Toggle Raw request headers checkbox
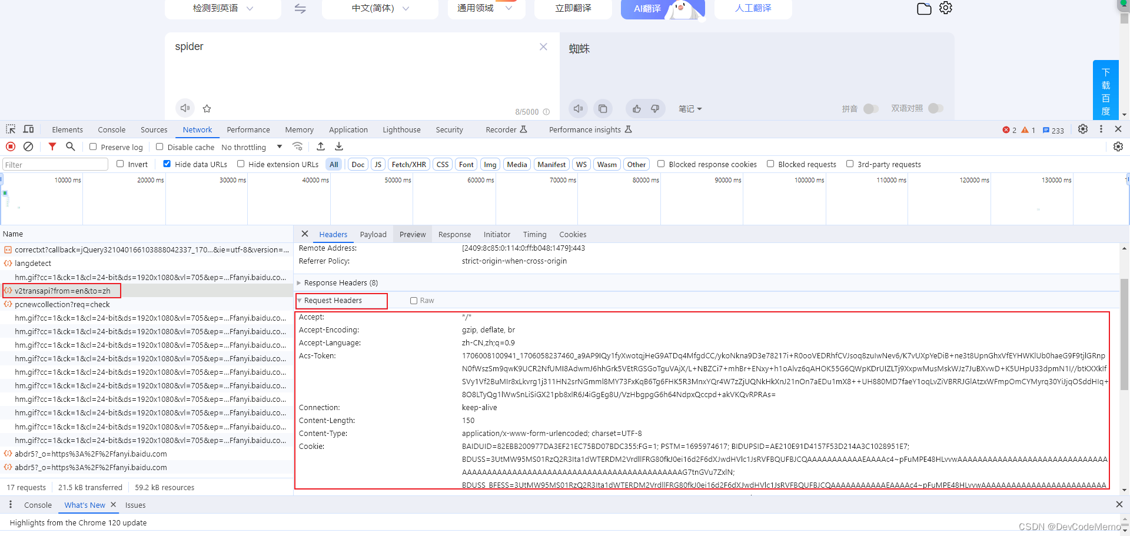 click(x=414, y=301)
